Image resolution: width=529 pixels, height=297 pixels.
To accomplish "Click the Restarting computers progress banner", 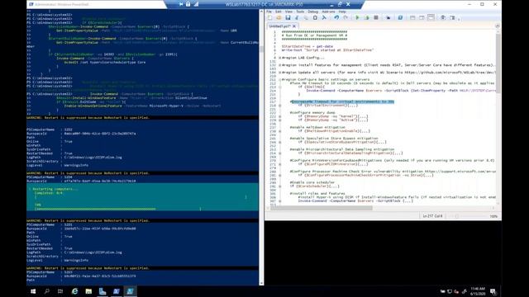I will 142,197.
